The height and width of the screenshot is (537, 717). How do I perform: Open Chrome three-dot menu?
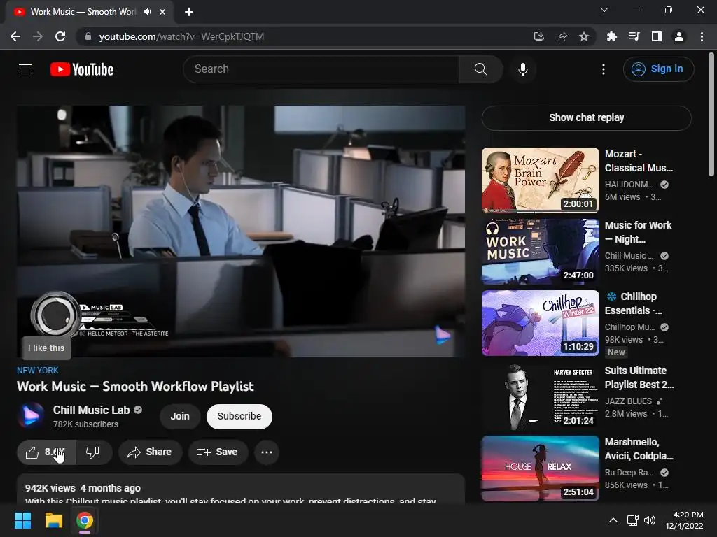(x=702, y=36)
